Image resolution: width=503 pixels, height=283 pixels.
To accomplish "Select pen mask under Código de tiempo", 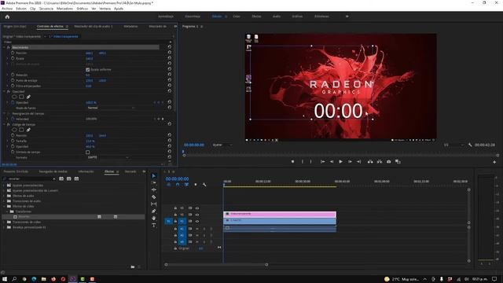I will [x=28, y=130].
